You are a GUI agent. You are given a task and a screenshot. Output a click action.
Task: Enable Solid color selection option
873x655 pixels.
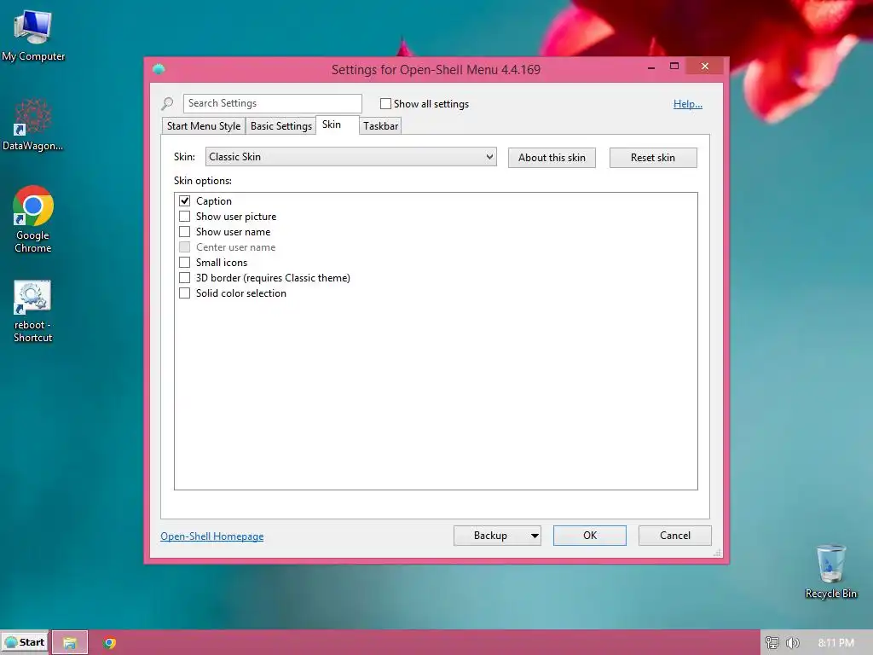click(x=185, y=293)
